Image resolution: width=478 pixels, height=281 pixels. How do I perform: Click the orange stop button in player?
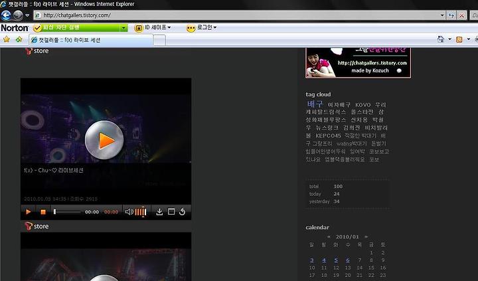coord(43,212)
